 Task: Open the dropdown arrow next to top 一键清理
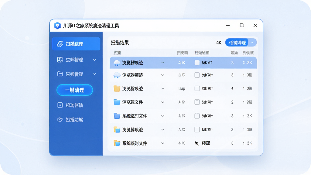(x=252, y=43)
